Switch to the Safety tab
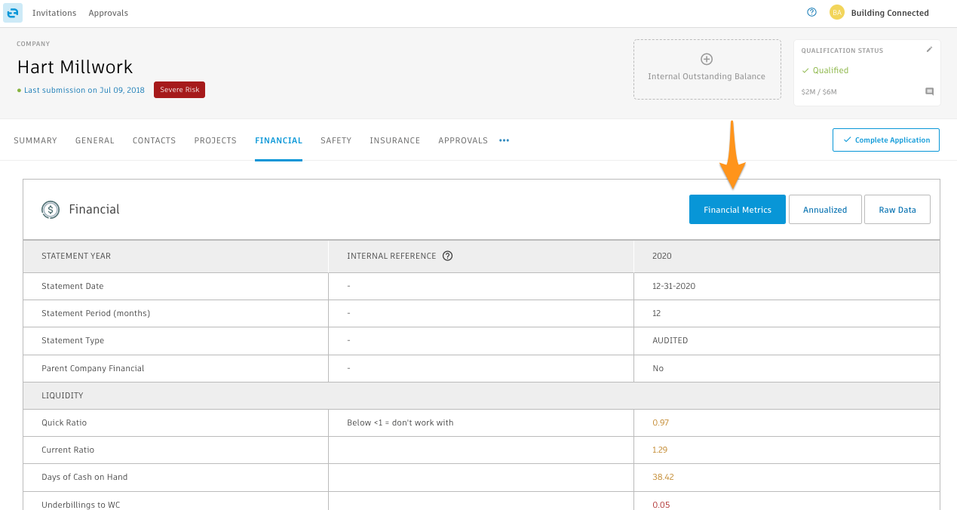The image size is (957, 510). (x=336, y=140)
